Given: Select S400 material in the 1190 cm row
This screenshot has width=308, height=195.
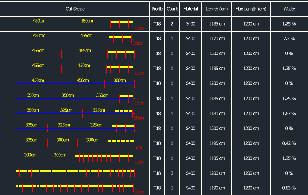Looking at the screenshot, I should pos(190,188).
